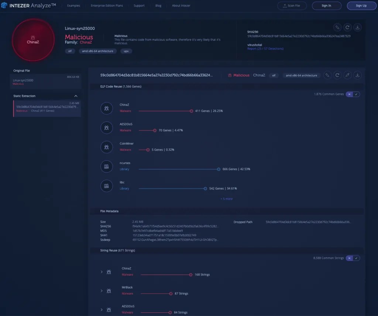378x316 pixels.
Task: Click the CoinMiner 5 Genes bar endpoint
Action: pyautogui.click(x=148, y=150)
